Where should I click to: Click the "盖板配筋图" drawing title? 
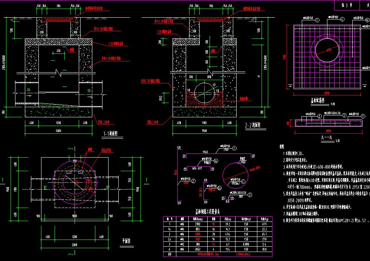pos(317,100)
